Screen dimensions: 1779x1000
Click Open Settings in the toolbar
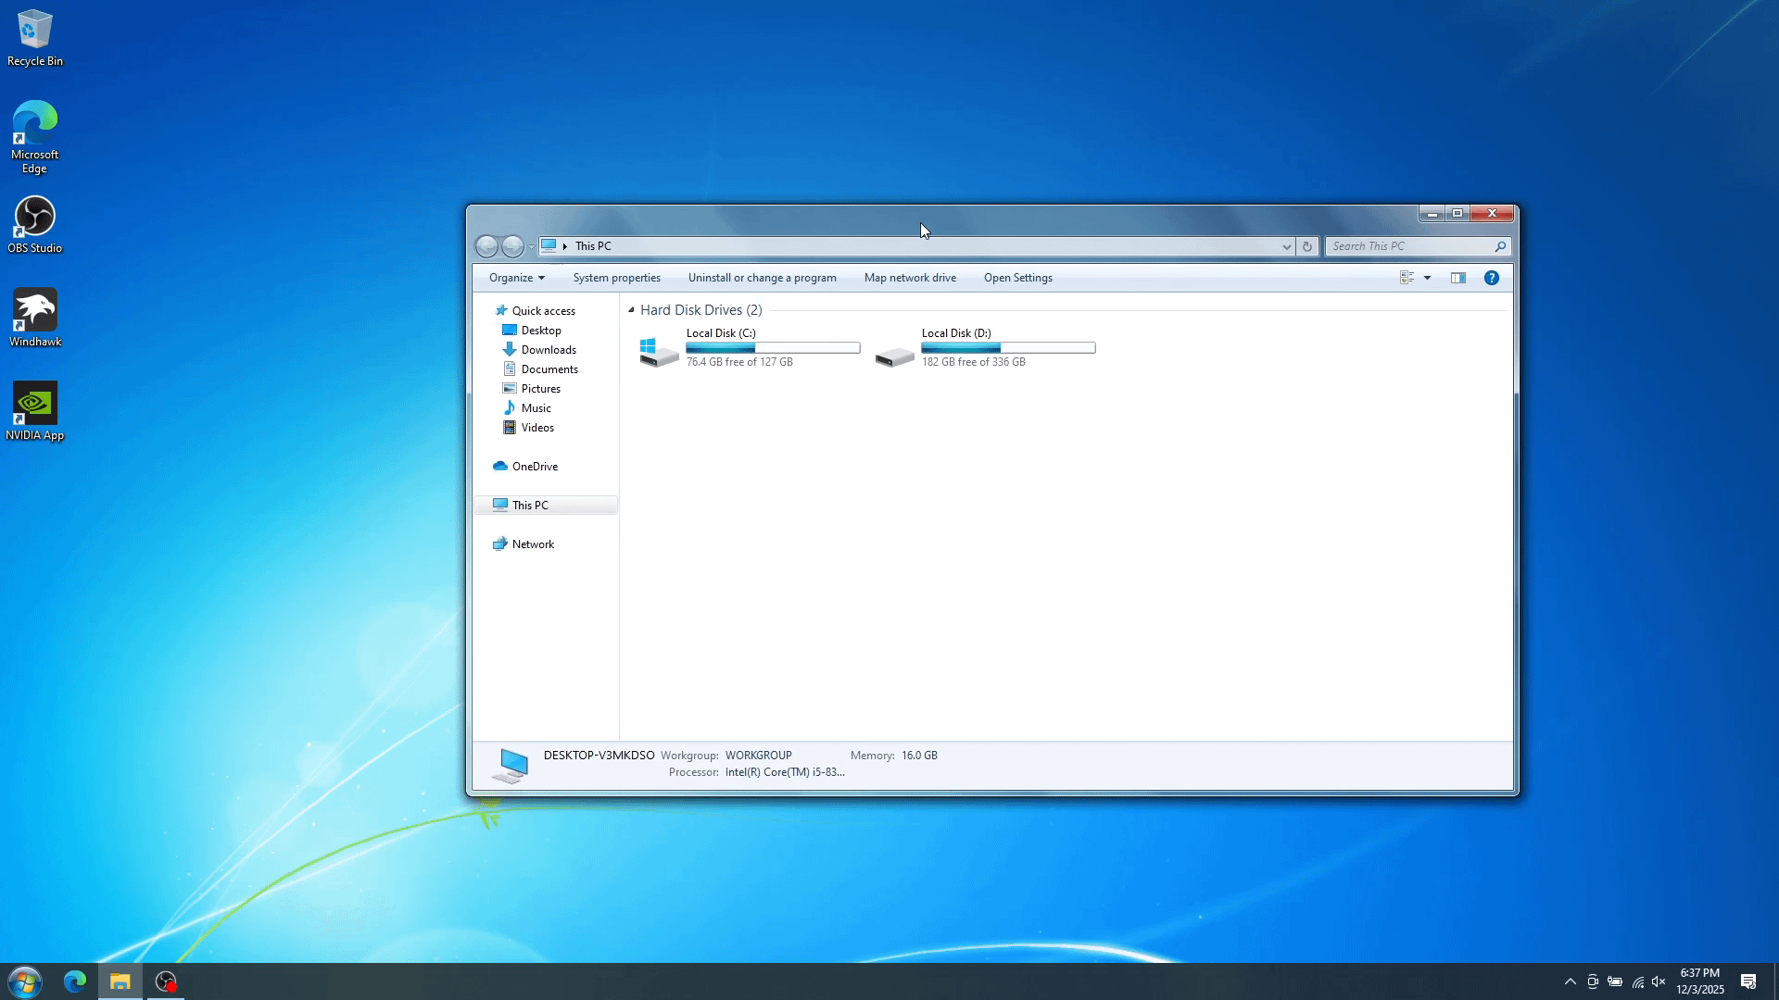tap(1017, 278)
